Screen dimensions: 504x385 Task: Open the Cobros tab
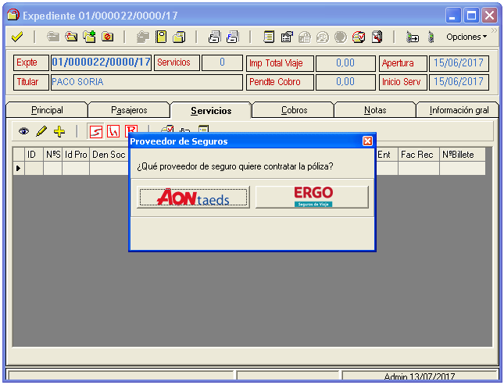294,110
